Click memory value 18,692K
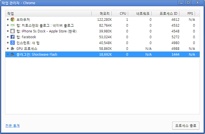Viewport: 205px width, 134px height. (x=105, y=55)
